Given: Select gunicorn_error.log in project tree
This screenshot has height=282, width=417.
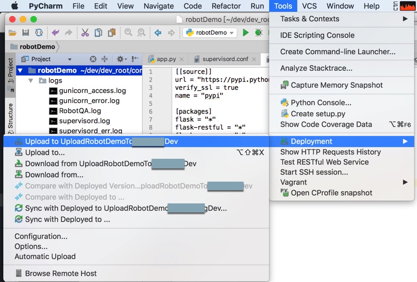Looking at the screenshot, I should click(x=85, y=101).
